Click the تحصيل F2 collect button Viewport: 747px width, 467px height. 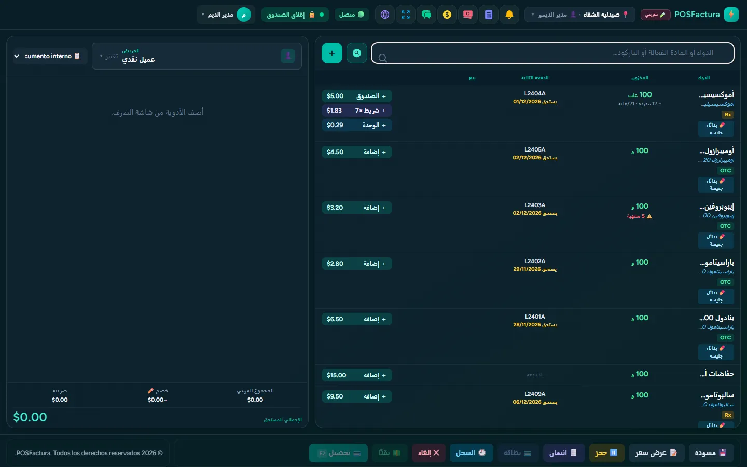pyautogui.click(x=339, y=453)
